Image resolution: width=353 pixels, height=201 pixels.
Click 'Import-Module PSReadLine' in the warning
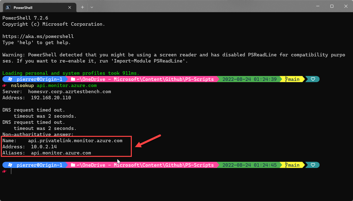coord(149,61)
